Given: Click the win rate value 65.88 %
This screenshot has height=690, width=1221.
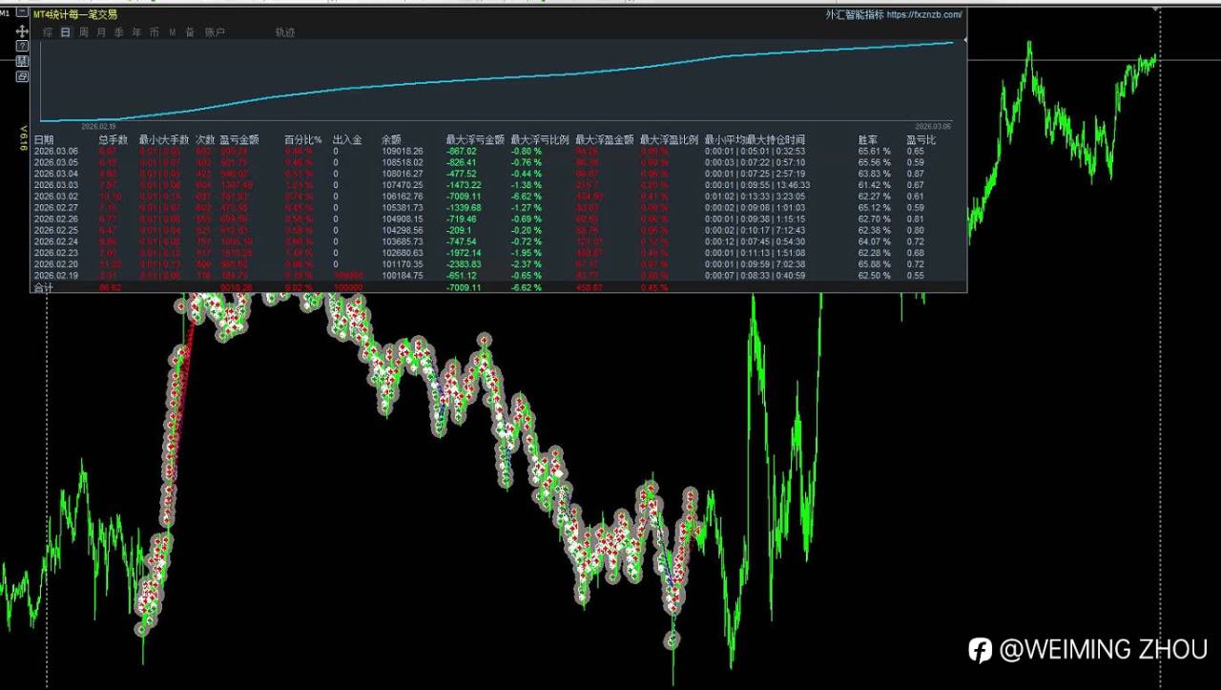Looking at the screenshot, I should click(874, 264).
